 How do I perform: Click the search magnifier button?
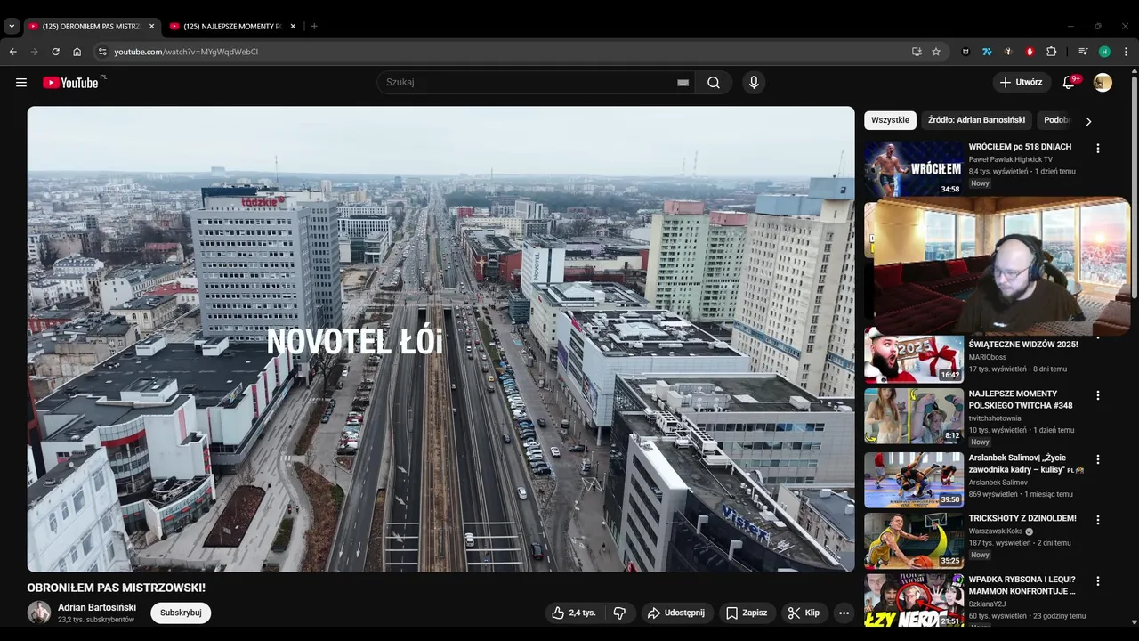714,82
